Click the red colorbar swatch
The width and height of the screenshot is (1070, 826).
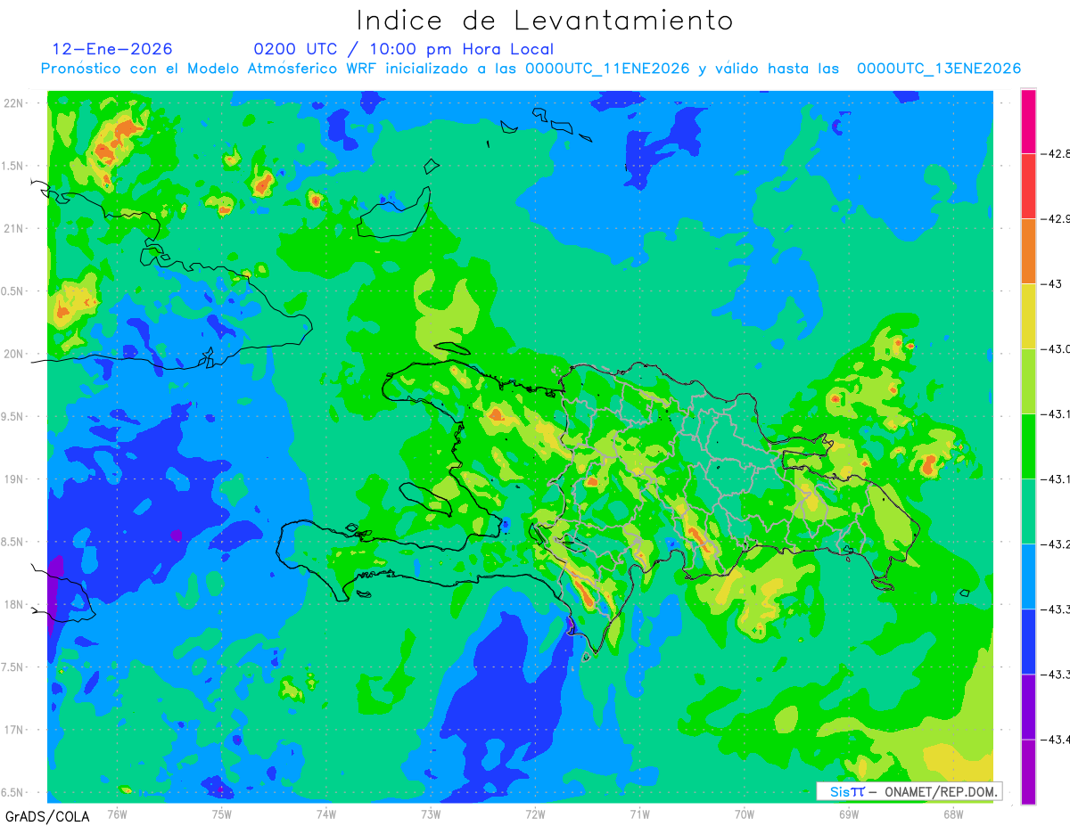1028,186
